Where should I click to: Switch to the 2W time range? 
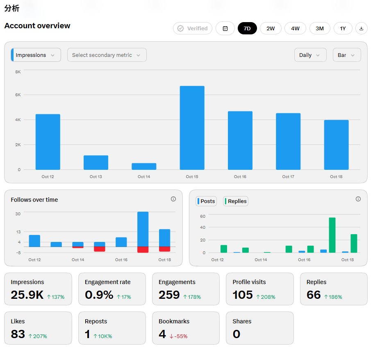pyautogui.click(x=271, y=29)
